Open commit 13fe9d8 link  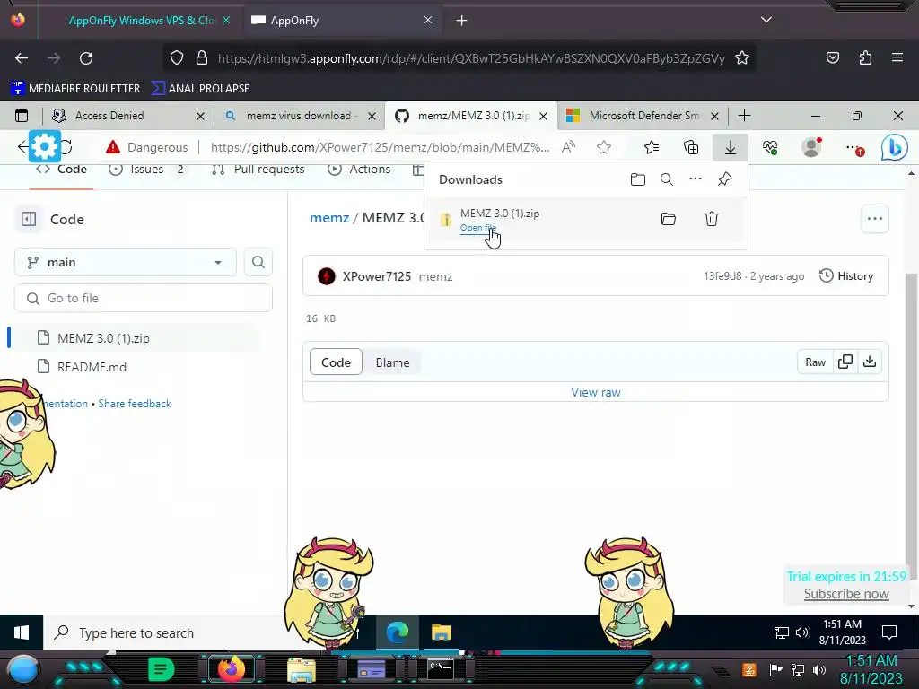722,276
